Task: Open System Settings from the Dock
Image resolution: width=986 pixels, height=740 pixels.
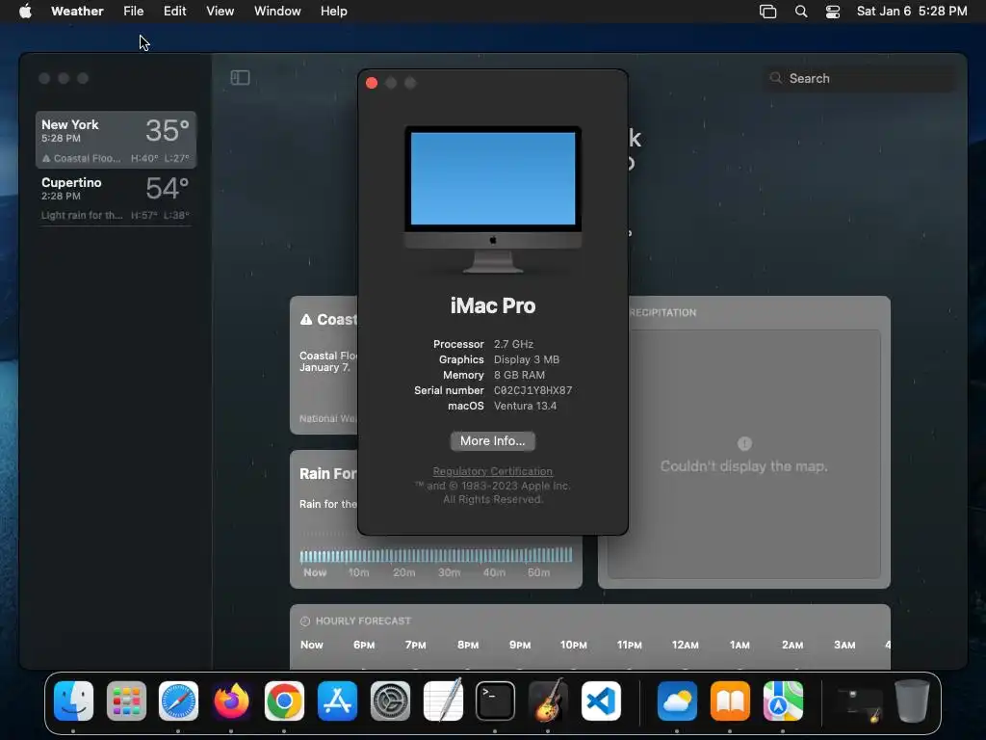Action: 390,701
